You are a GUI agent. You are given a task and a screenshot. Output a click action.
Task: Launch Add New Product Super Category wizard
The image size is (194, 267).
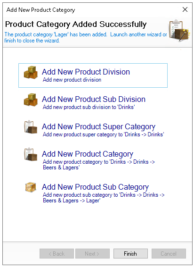click(x=98, y=127)
